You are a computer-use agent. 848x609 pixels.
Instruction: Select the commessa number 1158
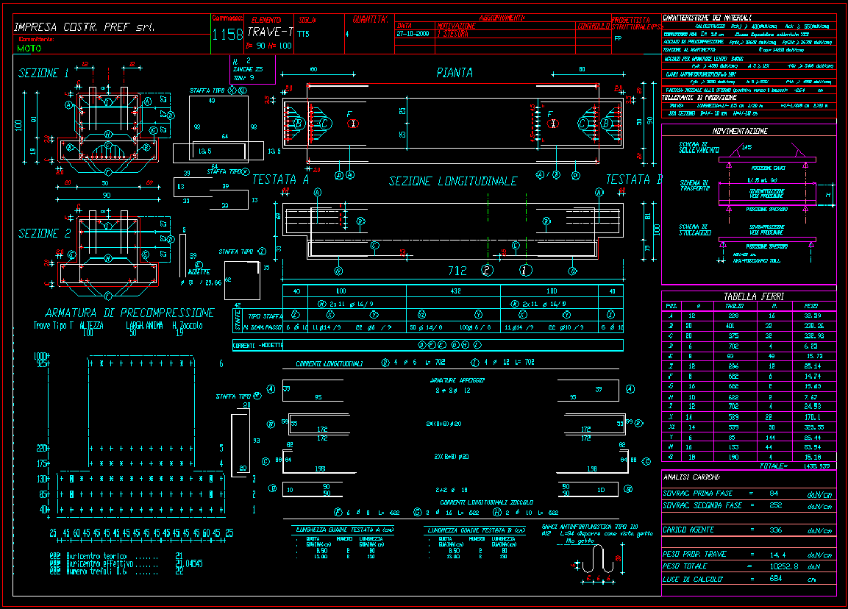(x=227, y=35)
